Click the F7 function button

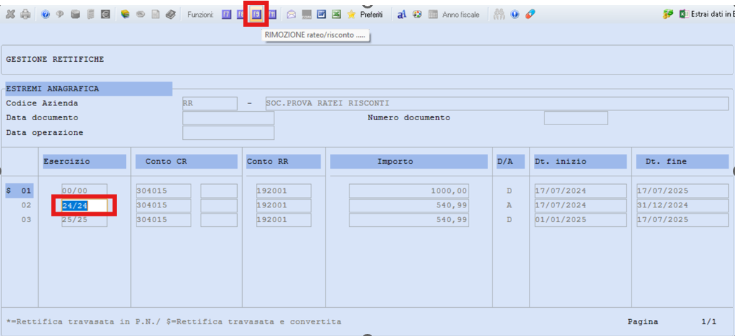(x=226, y=15)
